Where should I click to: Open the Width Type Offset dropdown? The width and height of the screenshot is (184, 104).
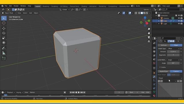[173, 49]
